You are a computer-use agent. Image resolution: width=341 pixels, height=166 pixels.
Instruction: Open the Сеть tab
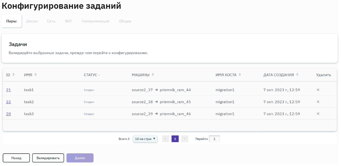click(51, 21)
